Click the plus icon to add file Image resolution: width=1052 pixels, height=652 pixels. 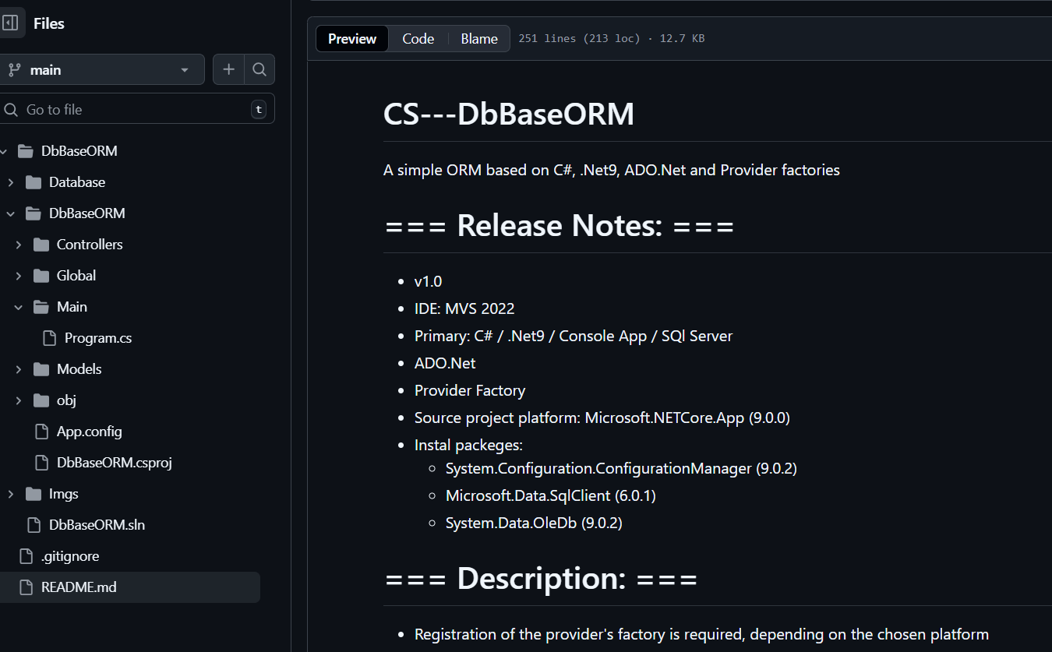pos(228,69)
